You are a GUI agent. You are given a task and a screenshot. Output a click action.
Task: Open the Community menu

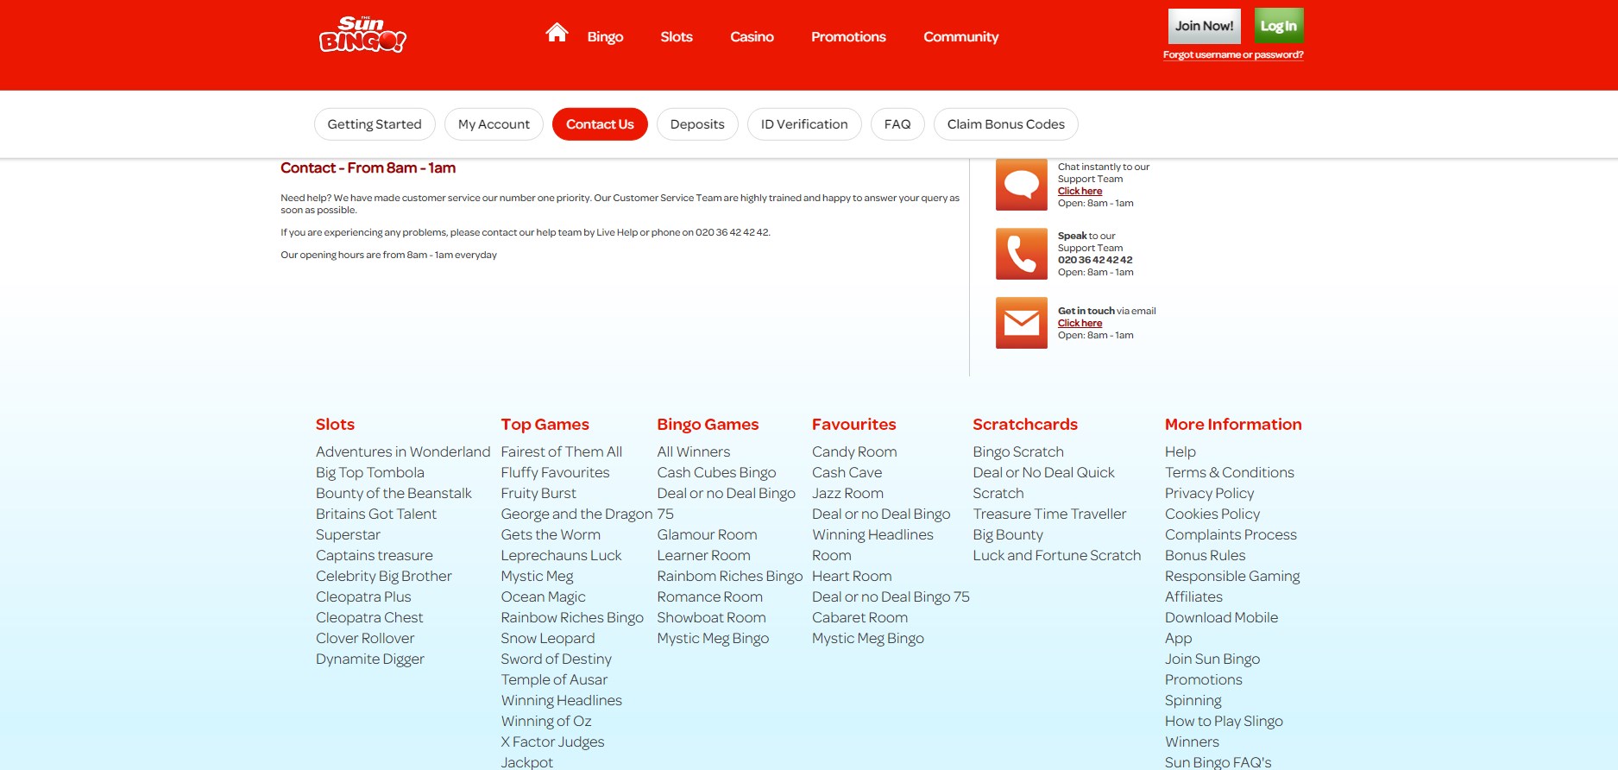[960, 37]
